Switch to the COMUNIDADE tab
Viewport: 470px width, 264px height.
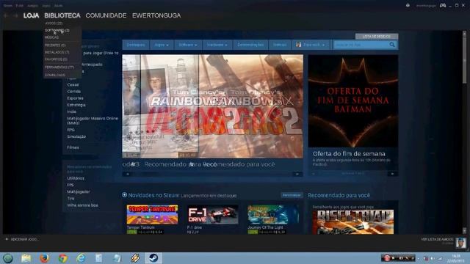pyautogui.click(x=106, y=15)
